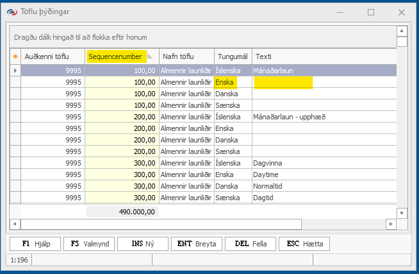The image size is (419, 274).
Task: Select the 'Mánaðarlaun - upphæð' cell
Action: tap(324, 117)
